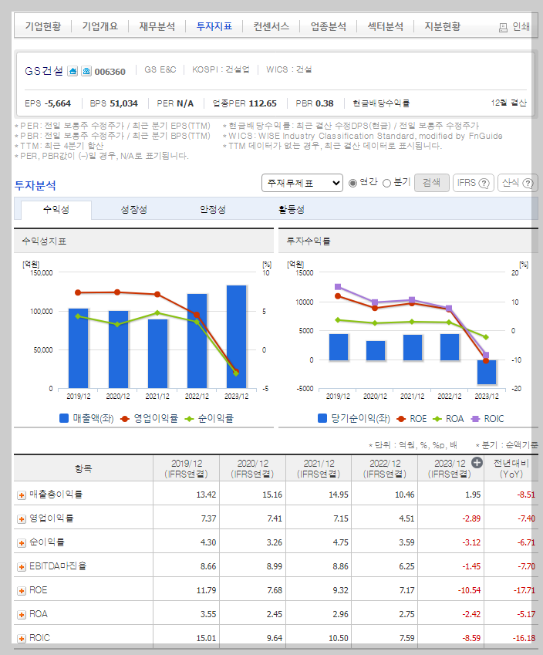Click the 투자분석 section heading

coord(35,185)
